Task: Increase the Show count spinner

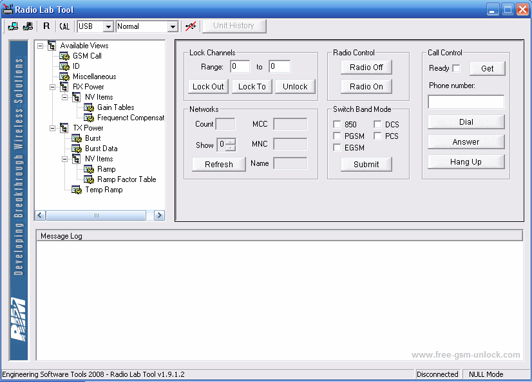Action: tap(231, 141)
